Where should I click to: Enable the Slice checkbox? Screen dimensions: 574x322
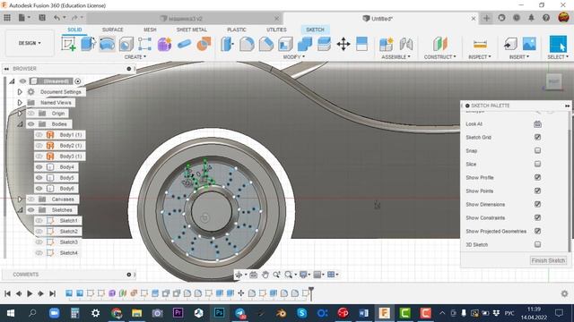point(537,164)
